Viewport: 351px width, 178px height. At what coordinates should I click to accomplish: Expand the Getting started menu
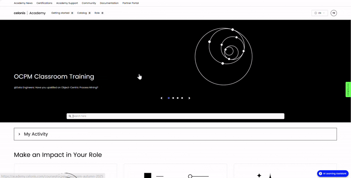(62, 13)
